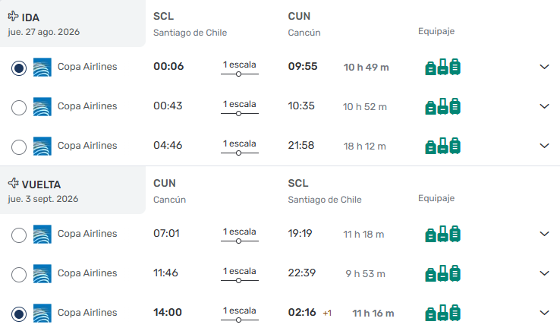
Task: Click baggage icons for 00:06 outbound flight
Action: pyautogui.click(x=443, y=67)
